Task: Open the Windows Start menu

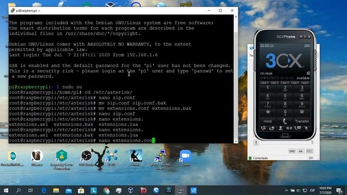Action: point(6,190)
